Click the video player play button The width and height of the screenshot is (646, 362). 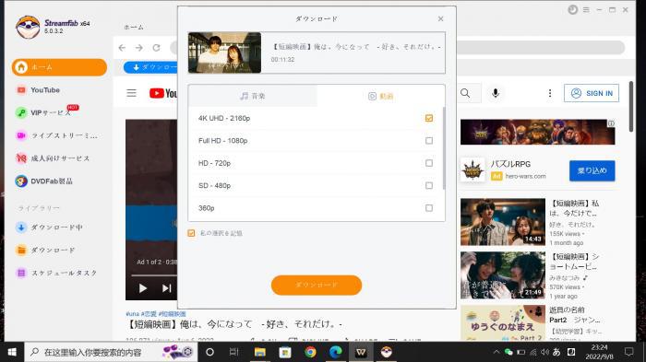pos(142,288)
